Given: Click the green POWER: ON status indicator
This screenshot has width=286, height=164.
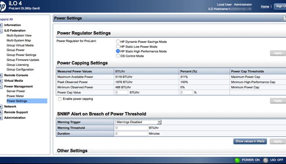Looking at the screenshot, I should pos(237,160).
